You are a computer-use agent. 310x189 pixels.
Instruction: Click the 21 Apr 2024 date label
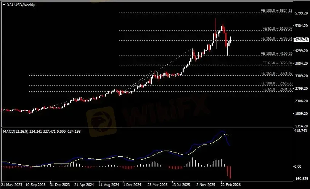(84, 185)
